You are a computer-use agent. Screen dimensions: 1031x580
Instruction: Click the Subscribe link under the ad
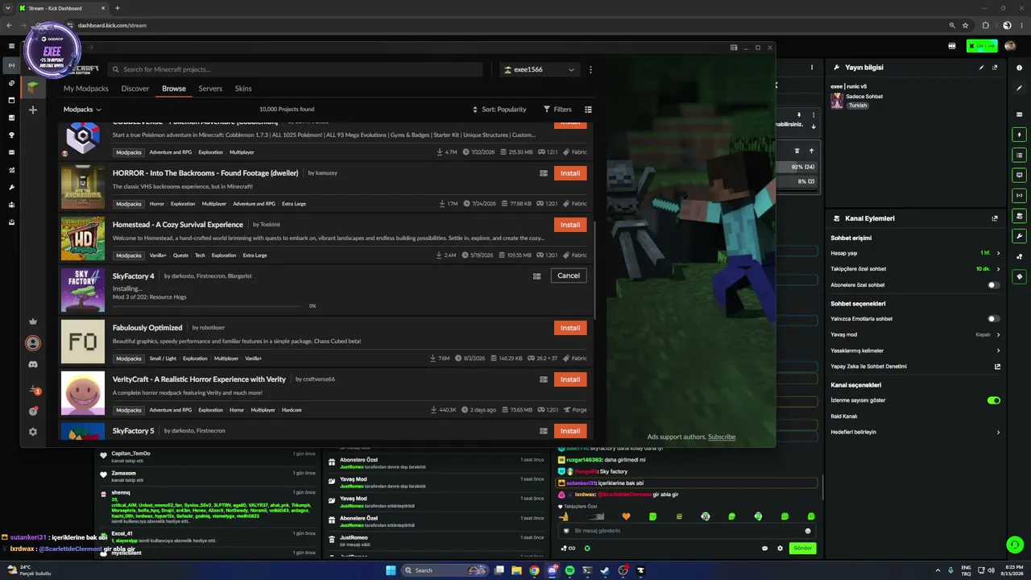tap(722, 437)
